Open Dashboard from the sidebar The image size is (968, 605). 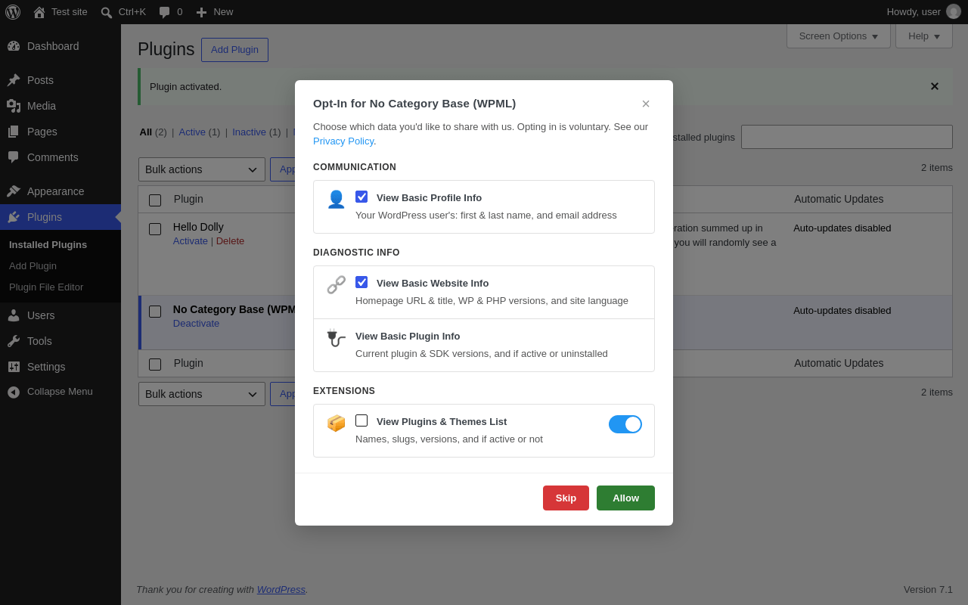point(60,46)
